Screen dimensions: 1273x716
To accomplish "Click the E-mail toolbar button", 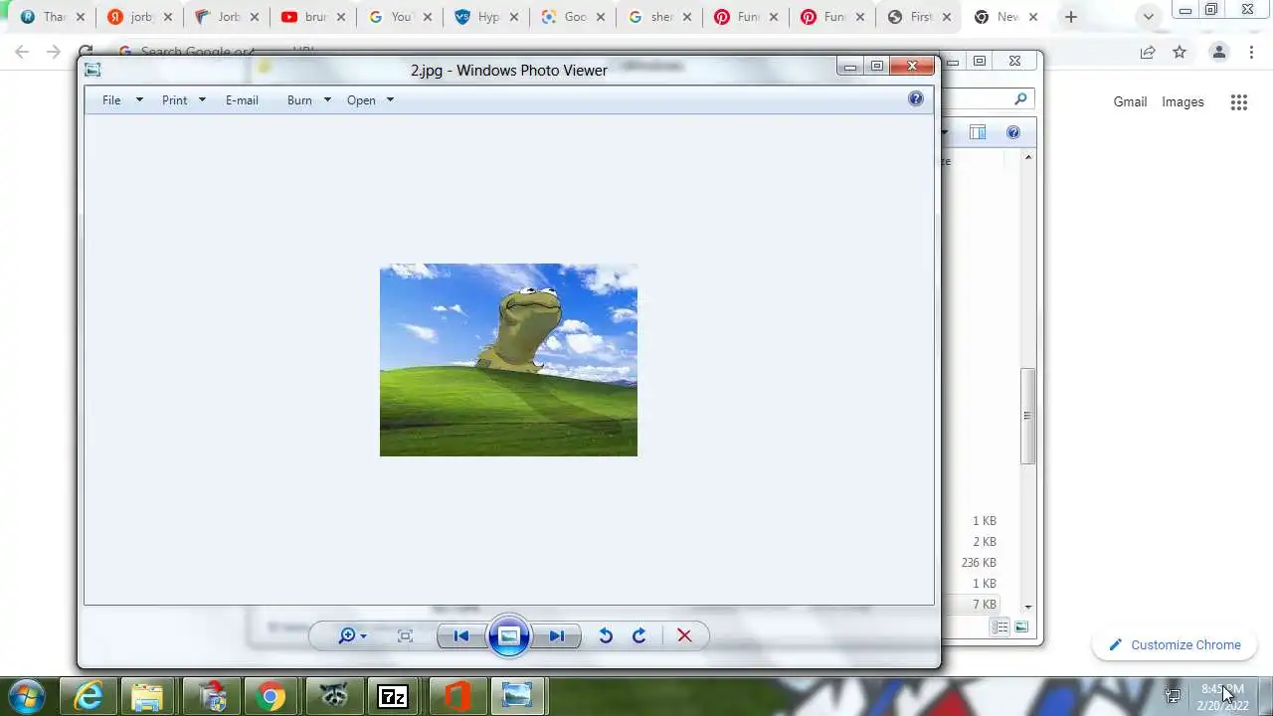I will pos(242,100).
